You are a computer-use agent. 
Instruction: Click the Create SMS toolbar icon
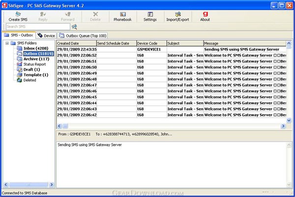click(x=18, y=16)
